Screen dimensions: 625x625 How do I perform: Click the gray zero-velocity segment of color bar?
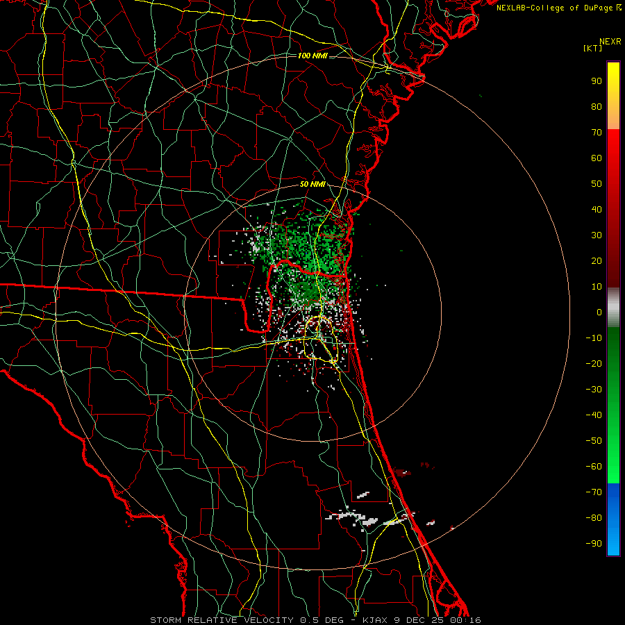[613, 308]
